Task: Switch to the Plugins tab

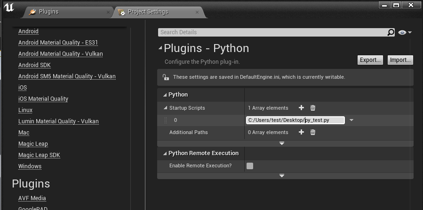Action: point(67,12)
